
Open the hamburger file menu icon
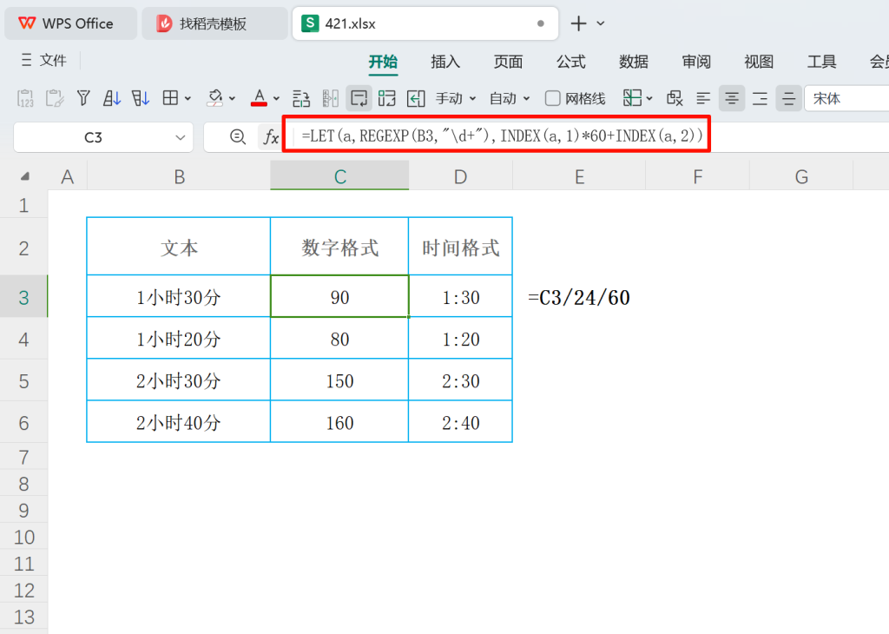pyautogui.click(x=26, y=60)
